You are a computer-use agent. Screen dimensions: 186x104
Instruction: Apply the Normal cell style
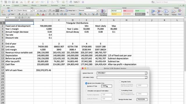(x=116, y=11)
